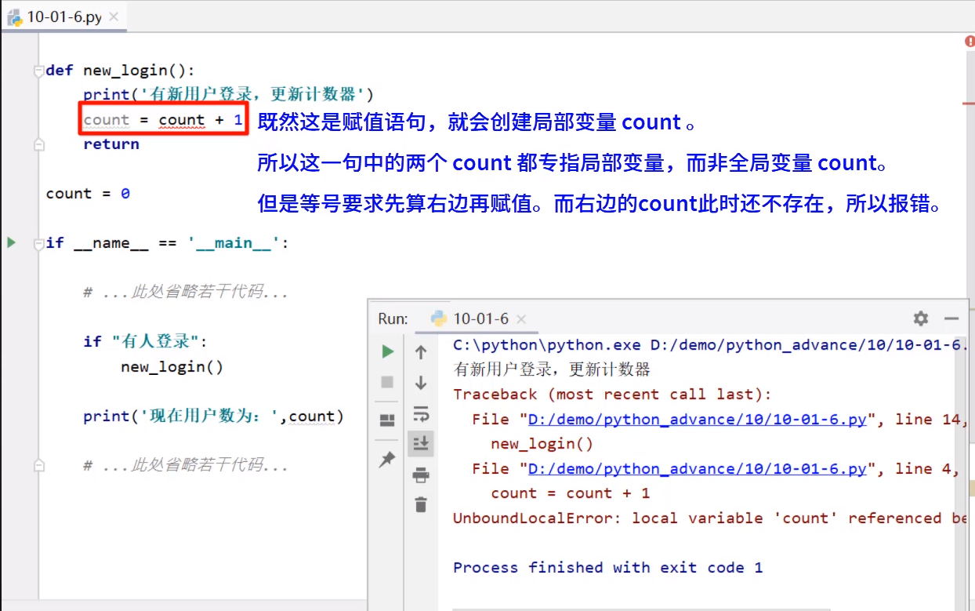The width and height of the screenshot is (975, 611).
Task: Open the restore layout icon in Run toolbar
Action: [x=387, y=420]
